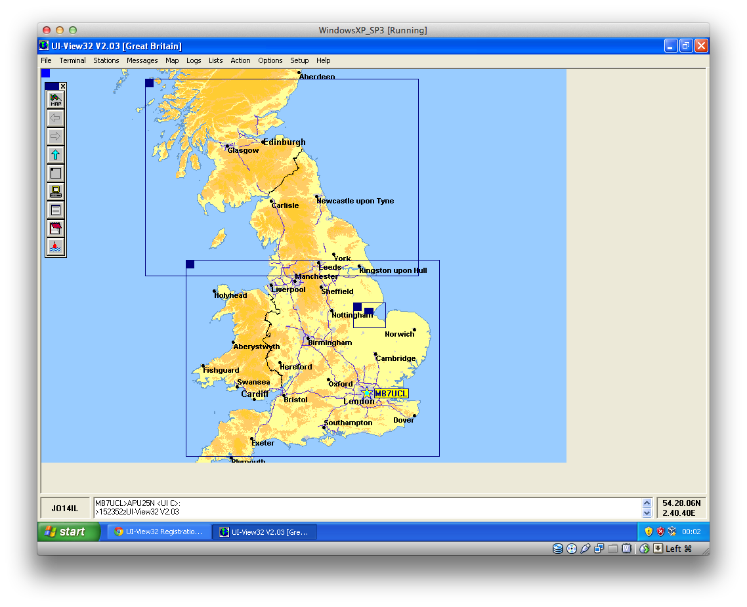Click the Southampton label on map
This screenshot has height=607, width=747.
click(x=349, y=423)
